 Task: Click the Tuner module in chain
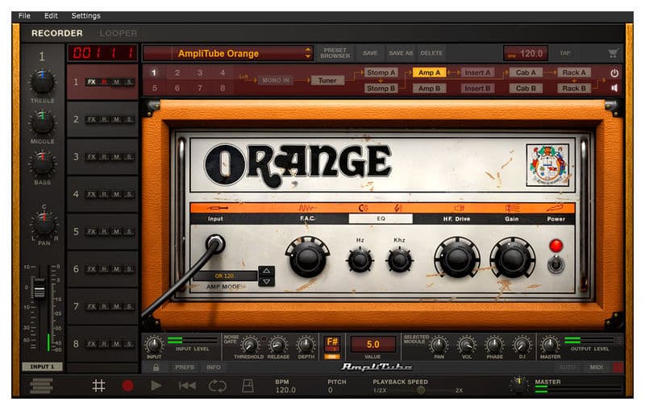pos(327,81)
